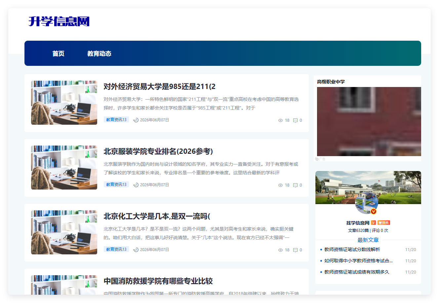Click the 高级职业中学 ad image

click(369, 121)
